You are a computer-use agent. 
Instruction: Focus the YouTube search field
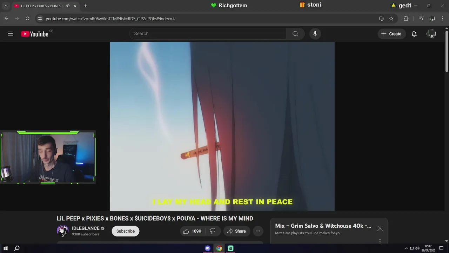(x=208, y=34)
